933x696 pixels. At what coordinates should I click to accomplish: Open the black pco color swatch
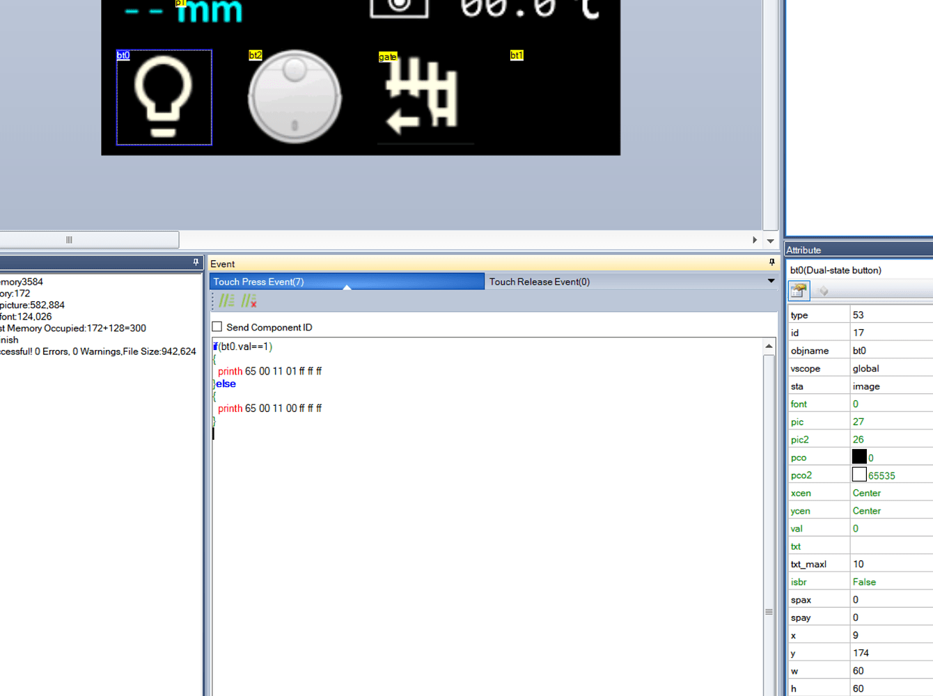860,457
